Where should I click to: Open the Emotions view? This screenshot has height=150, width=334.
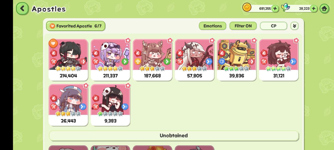coord(213,26)
